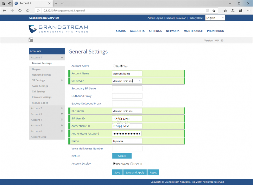Click Admin Logout link
Screen dimensions: 253x190
[x=155, y=18]
